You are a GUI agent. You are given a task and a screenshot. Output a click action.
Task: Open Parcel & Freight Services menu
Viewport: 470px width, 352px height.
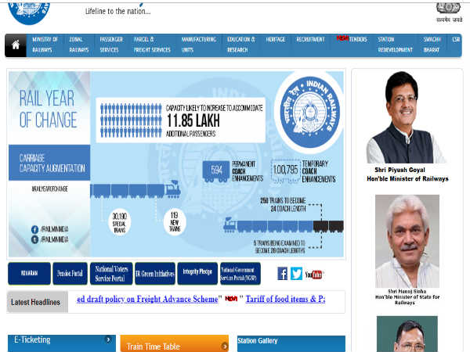(152, 45)
